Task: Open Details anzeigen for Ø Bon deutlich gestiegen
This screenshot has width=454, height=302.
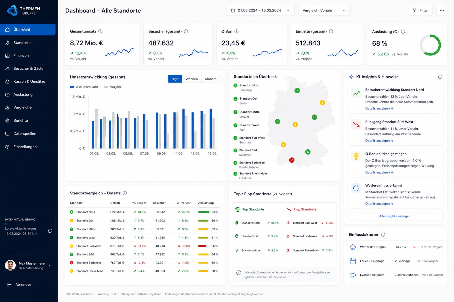Action: coord(379,173)
